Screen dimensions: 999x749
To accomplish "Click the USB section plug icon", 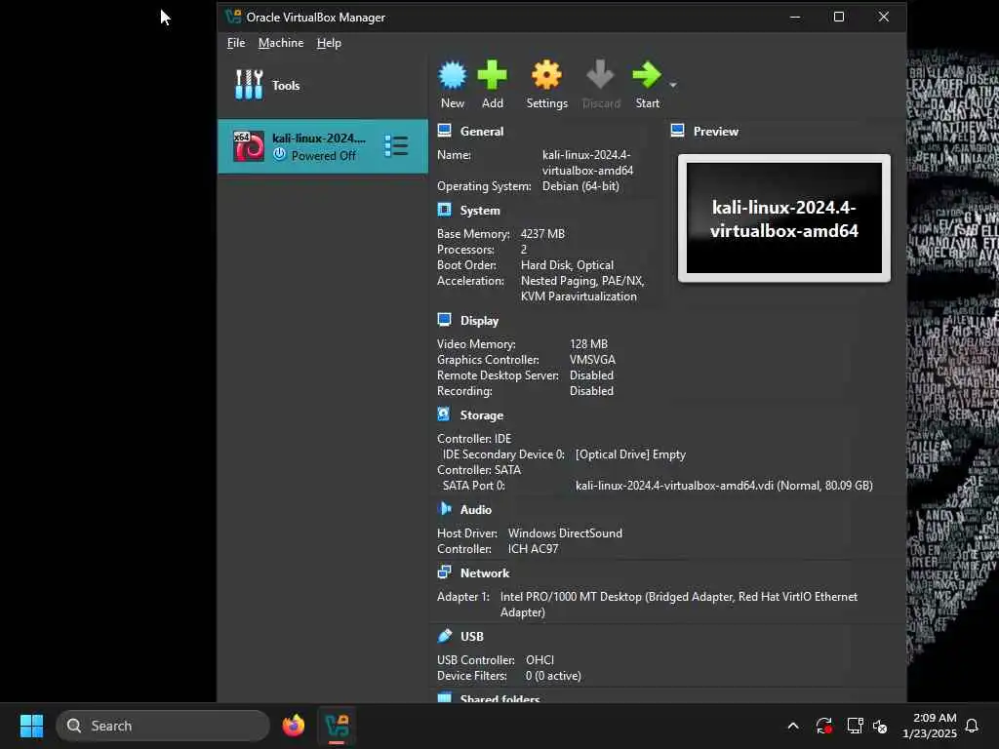I will (444, 635).
